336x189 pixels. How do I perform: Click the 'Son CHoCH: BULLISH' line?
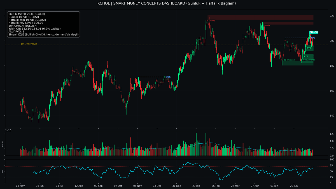click(x=22, y=26)
